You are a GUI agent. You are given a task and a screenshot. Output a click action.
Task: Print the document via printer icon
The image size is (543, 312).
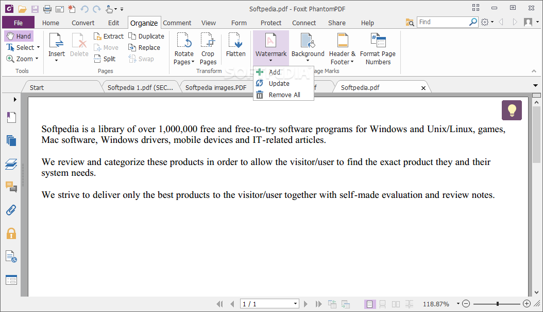[47, 9]
